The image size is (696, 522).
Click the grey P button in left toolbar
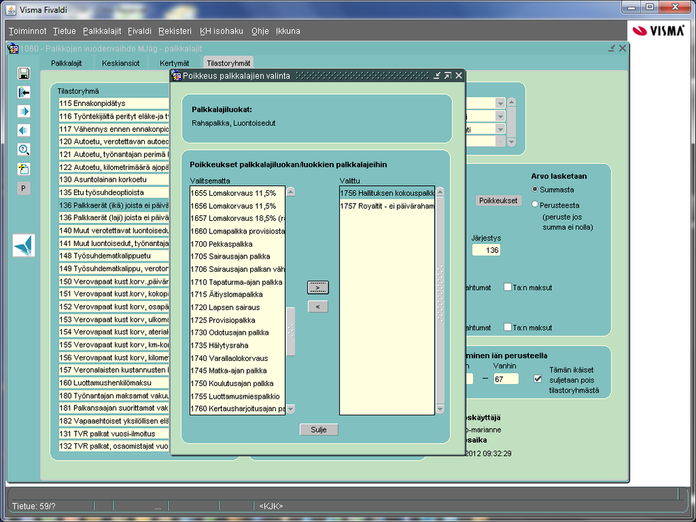pos(24,189)
